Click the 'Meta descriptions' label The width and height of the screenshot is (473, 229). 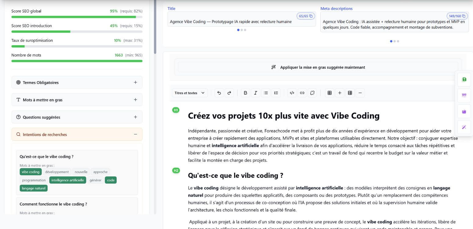336,9
